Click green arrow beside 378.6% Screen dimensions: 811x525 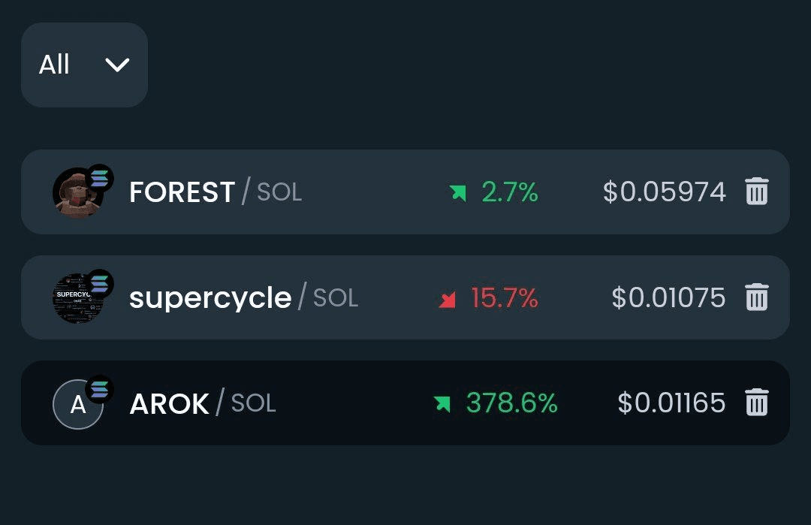(x=442, y=403)
